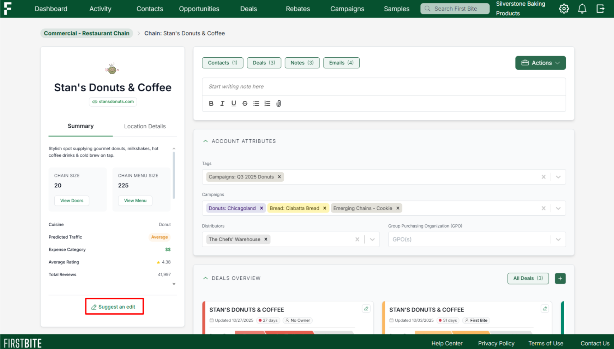Open the Campaigns dropdown arrow

click(x=558, y=208)
